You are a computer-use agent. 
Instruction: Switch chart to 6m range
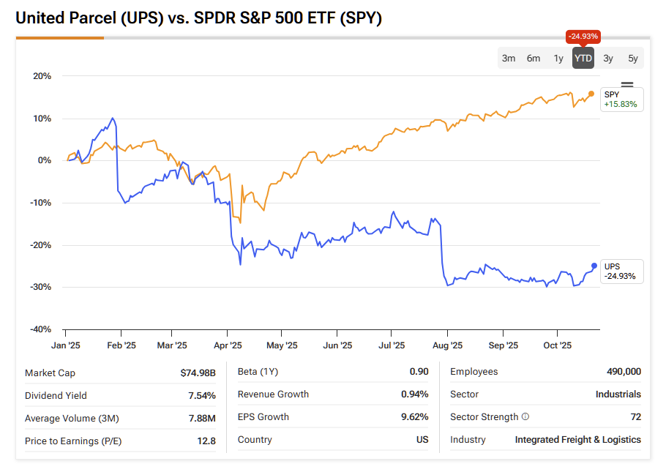pyautogui.click(x=534, y=59)
